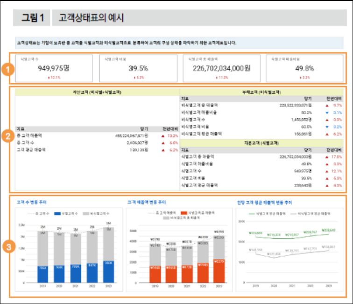Image resolution: width=353 pixels, height=304 pixels.
Task: Select the 비식별고객 평균 매출액 row label
Action: [x=202, y=134]
